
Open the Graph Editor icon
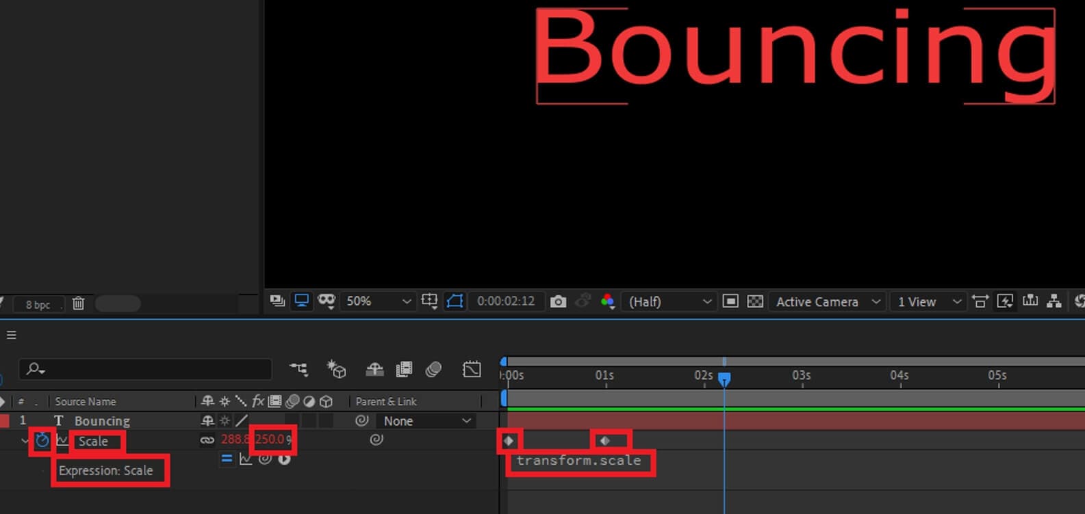(472, 369)
